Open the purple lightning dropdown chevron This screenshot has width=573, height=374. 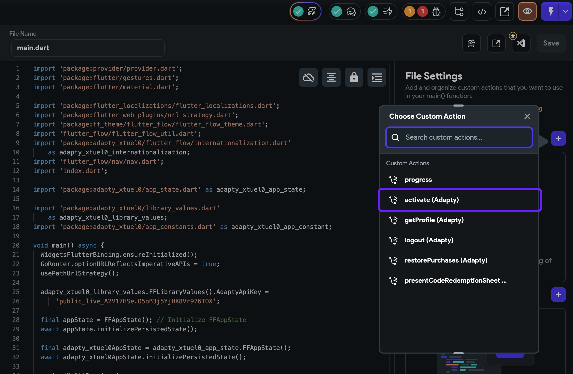point(565,11)
